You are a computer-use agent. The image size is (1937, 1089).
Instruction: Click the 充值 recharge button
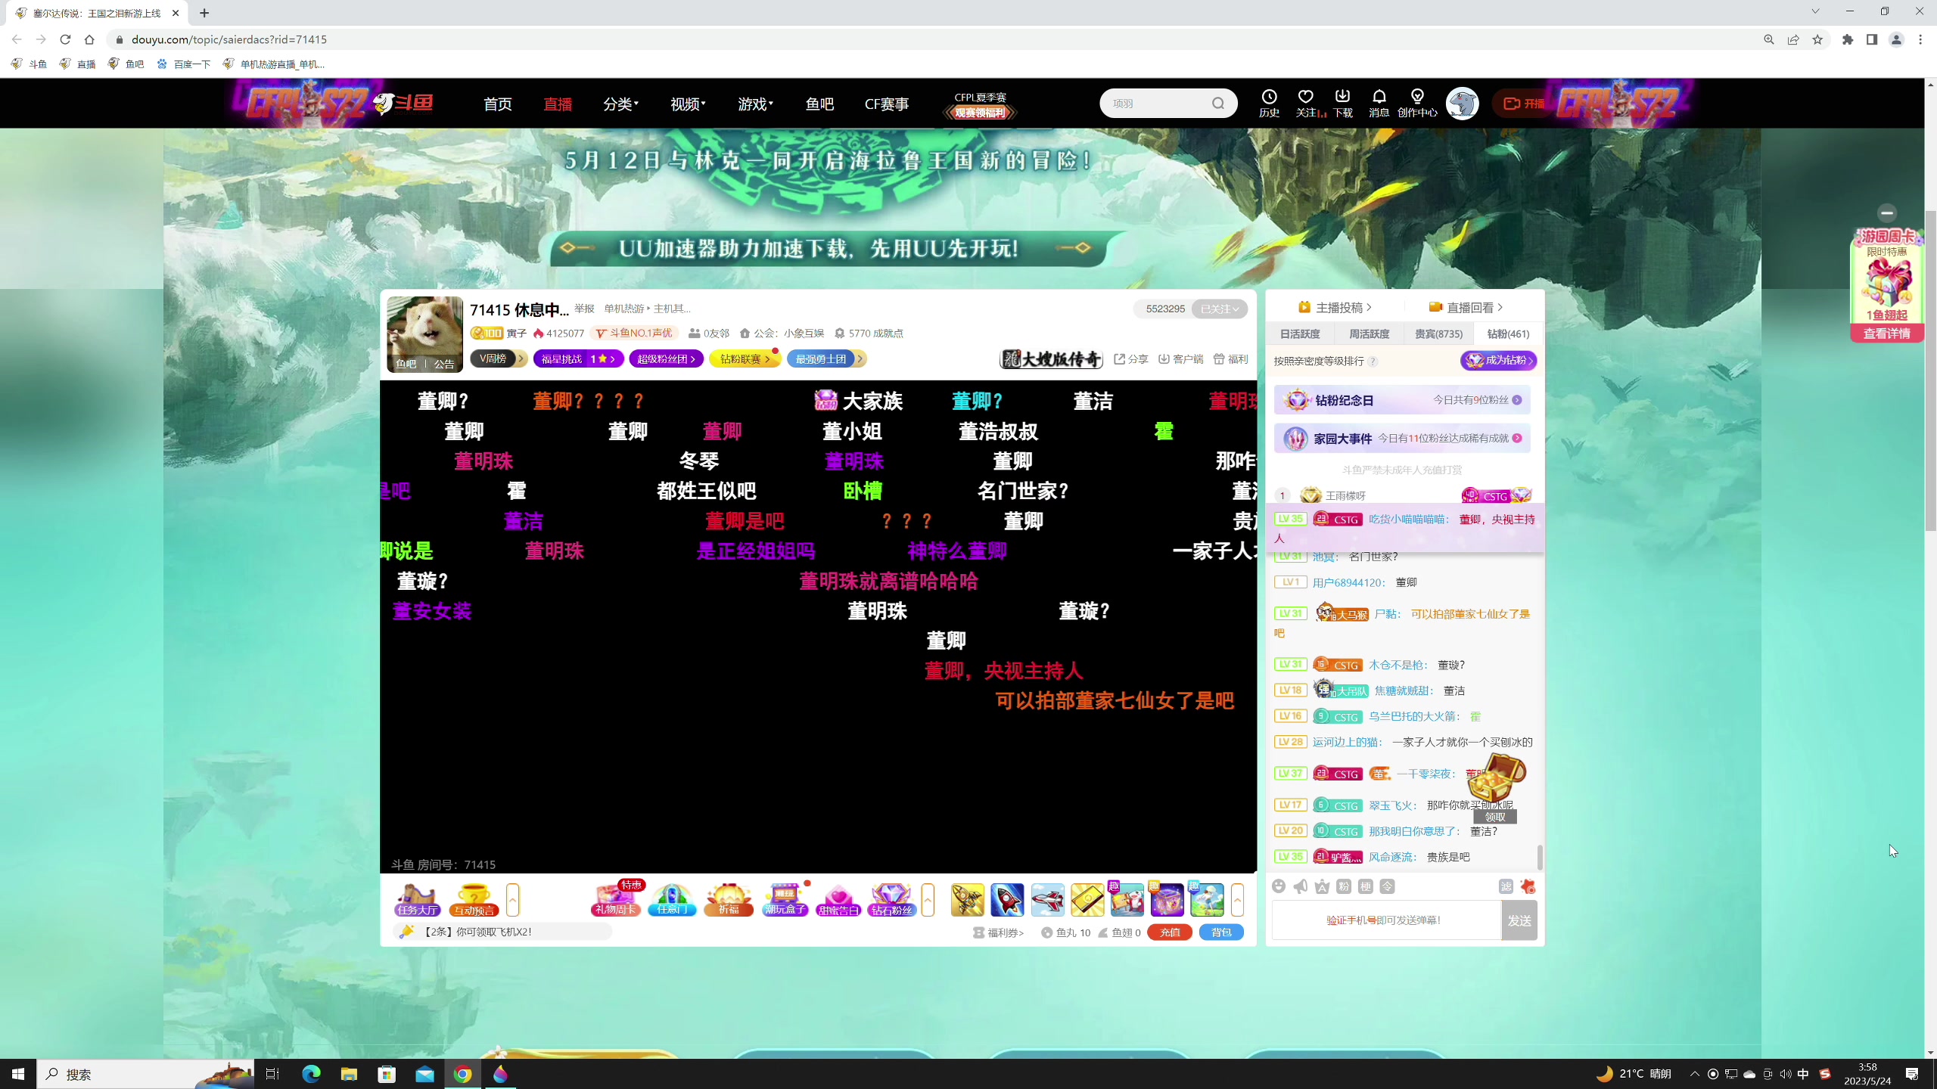1170,932
